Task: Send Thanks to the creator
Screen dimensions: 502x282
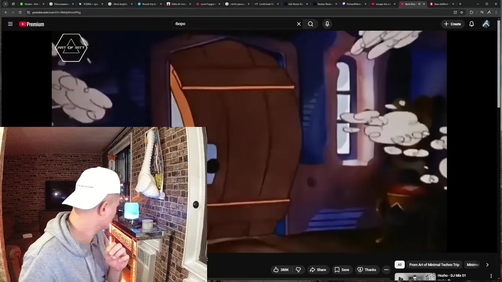Action: coord(367,269)
